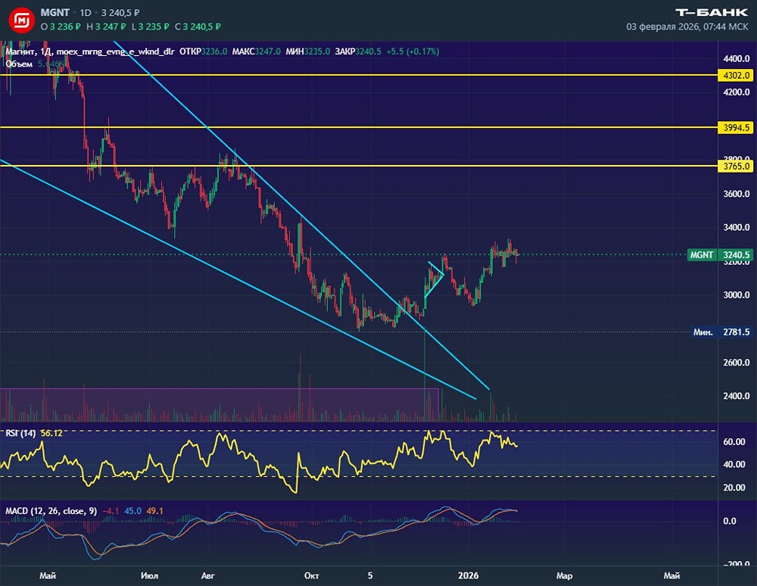The height and width of the screenshot is (586, 757).
Task: Click the blue MACD value 45.0
Action: click(x=132, y=511)
